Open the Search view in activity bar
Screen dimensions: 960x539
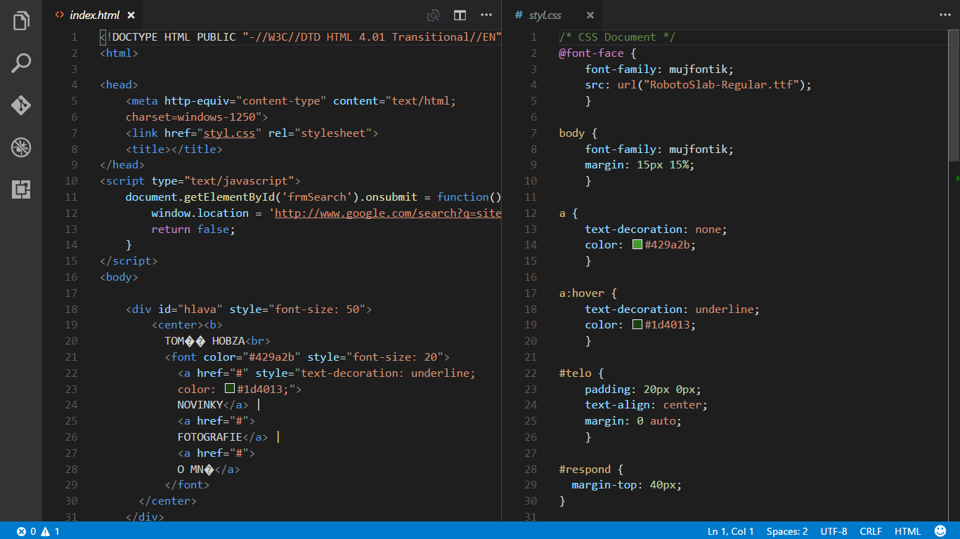[x=21, y=63]
